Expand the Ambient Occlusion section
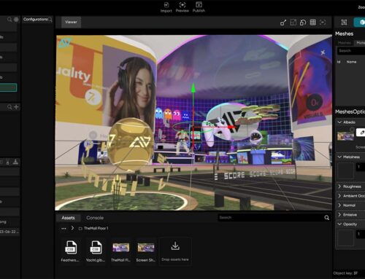 click(339, 196)
